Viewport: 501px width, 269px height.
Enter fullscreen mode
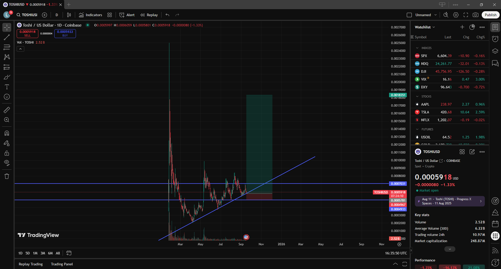[x=466, y=15]
